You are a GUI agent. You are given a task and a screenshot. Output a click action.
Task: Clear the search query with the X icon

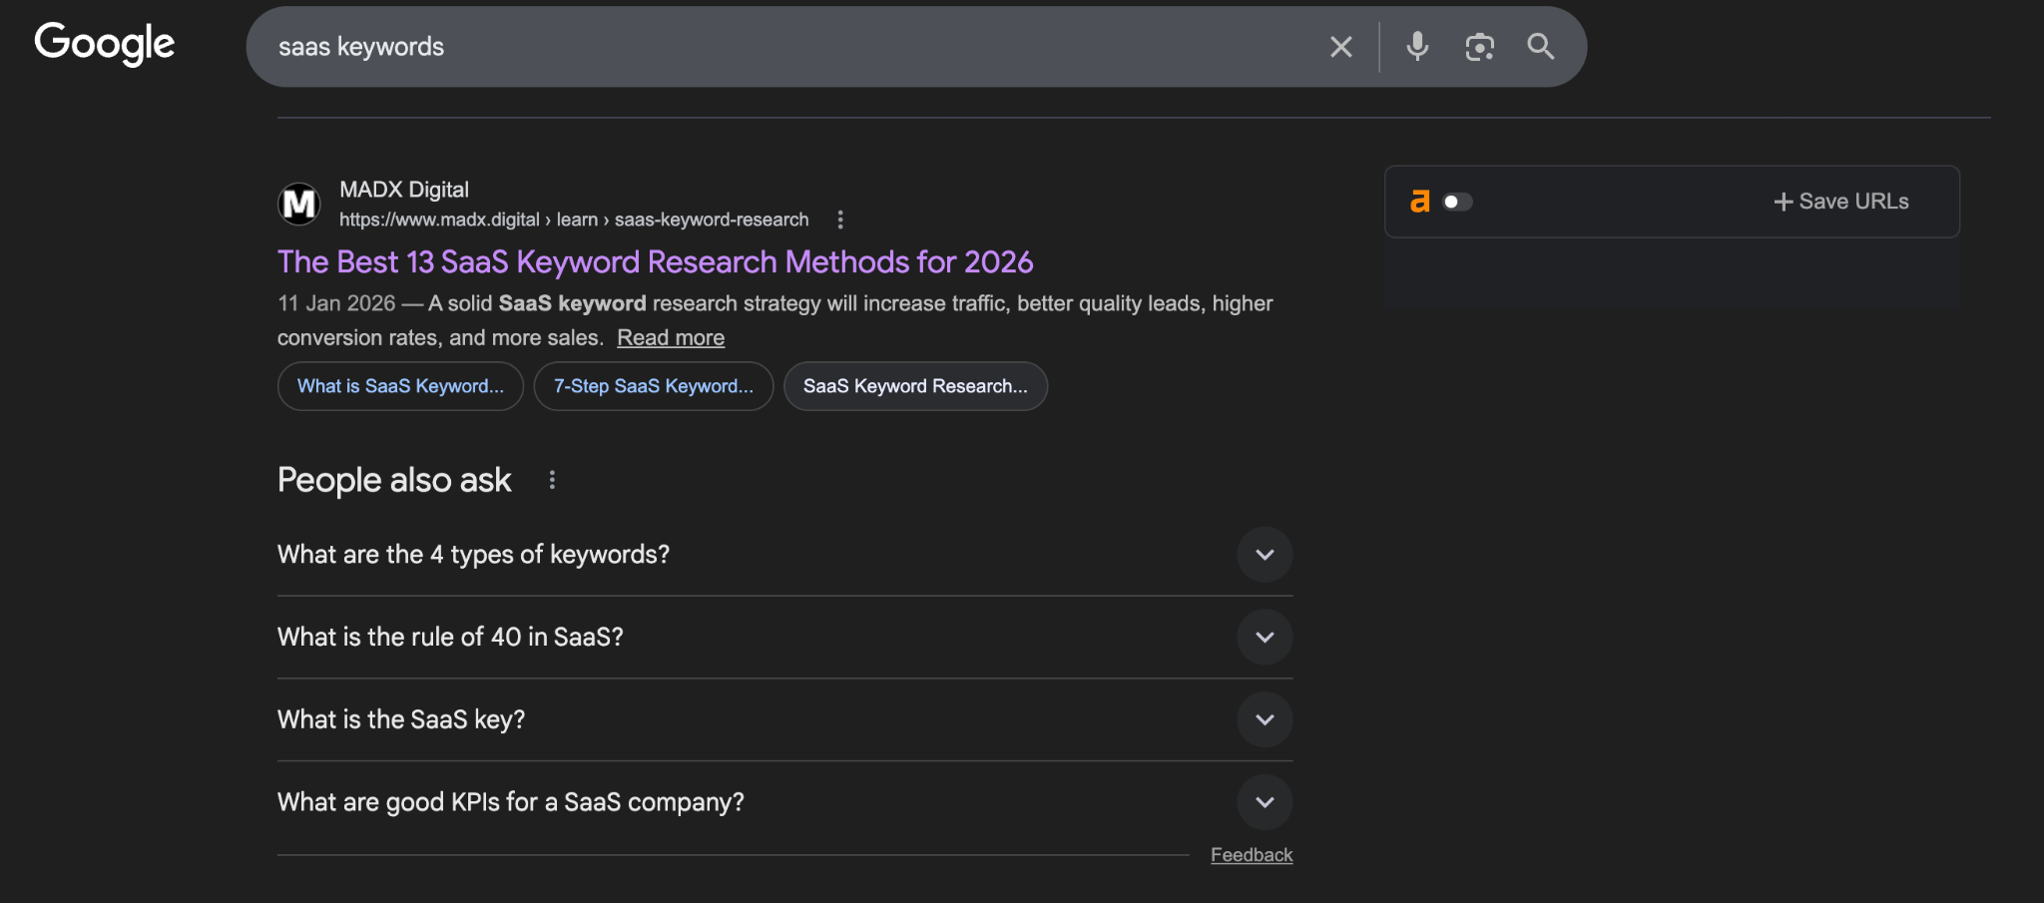(1339, 46)
